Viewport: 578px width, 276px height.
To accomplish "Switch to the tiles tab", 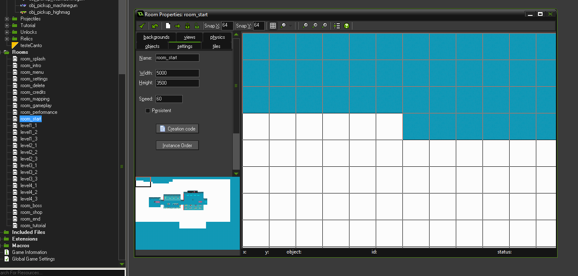I will point(216,46).
